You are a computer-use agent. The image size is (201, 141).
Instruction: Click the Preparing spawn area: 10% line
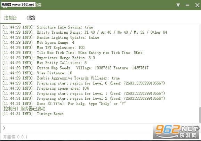point(46,88)
